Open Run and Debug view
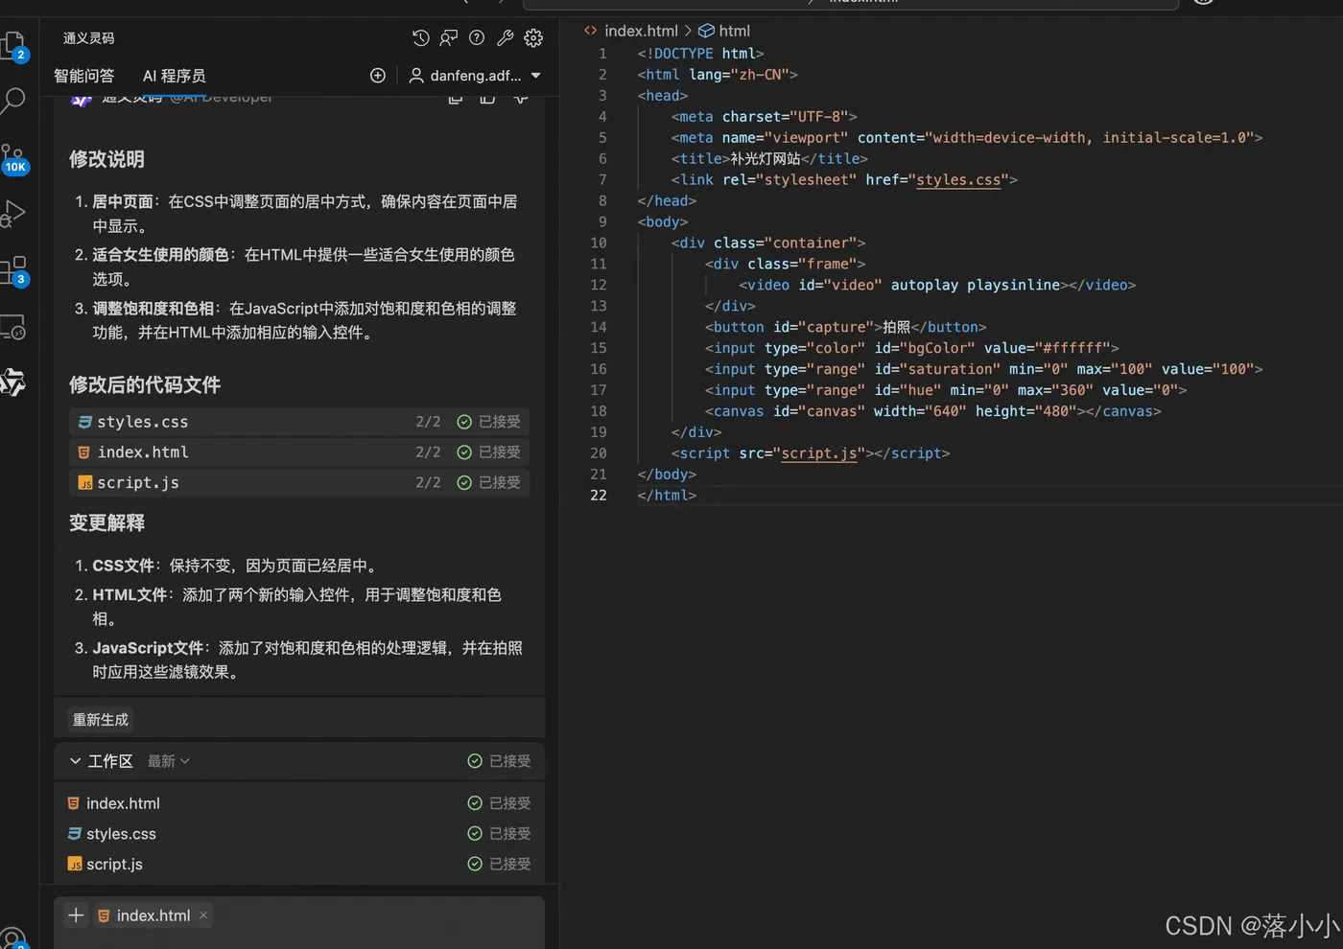Viewport: 1343px width, 949px height. tap(14, 213)
